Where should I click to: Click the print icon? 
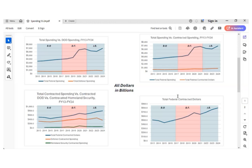point(195,29)
